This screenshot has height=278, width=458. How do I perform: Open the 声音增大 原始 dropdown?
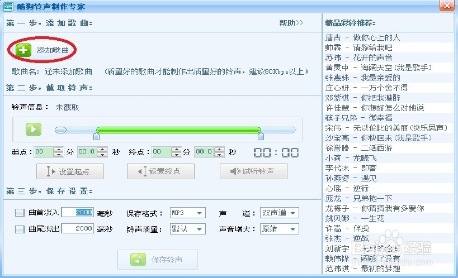click(x=280, y=229)
